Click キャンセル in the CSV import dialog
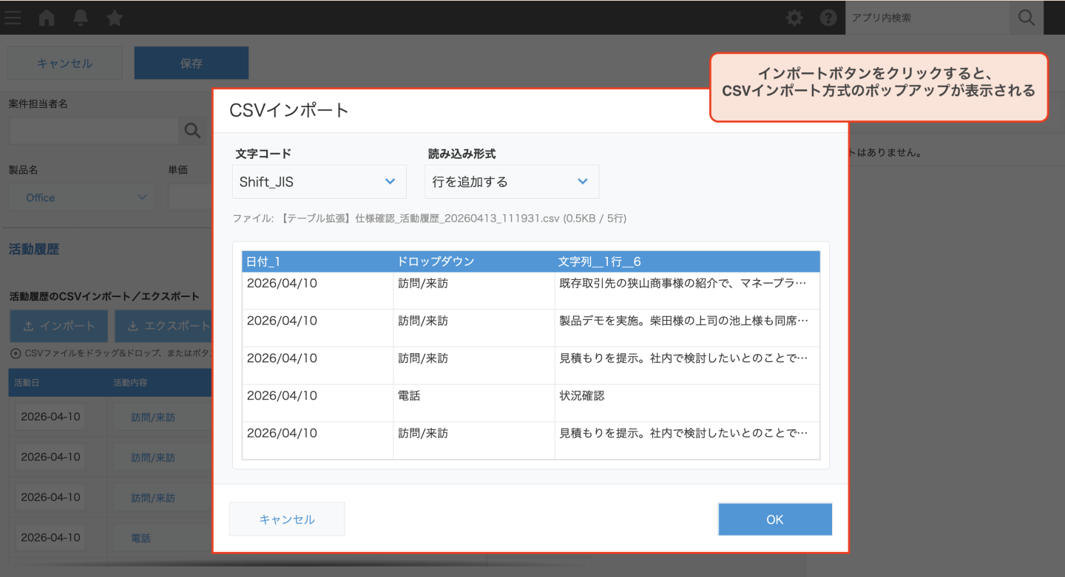Viewport: 1065px width, 577px height. coord(287,519)
